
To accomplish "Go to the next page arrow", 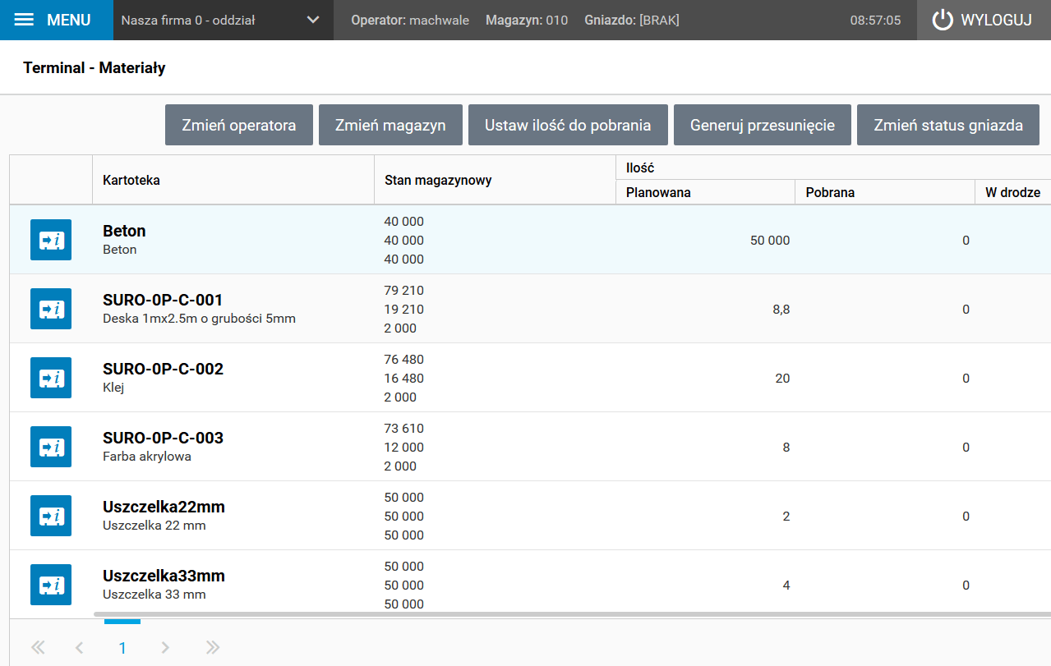I will (165, 648).
